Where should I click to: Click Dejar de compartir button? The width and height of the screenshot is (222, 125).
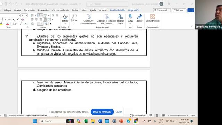102,112
